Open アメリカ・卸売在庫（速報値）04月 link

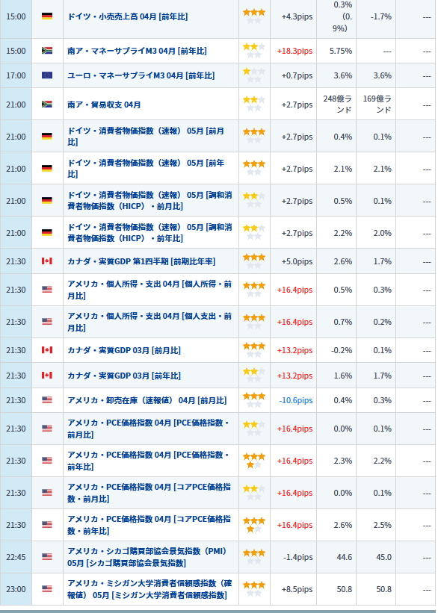click(x=146, y=400)
